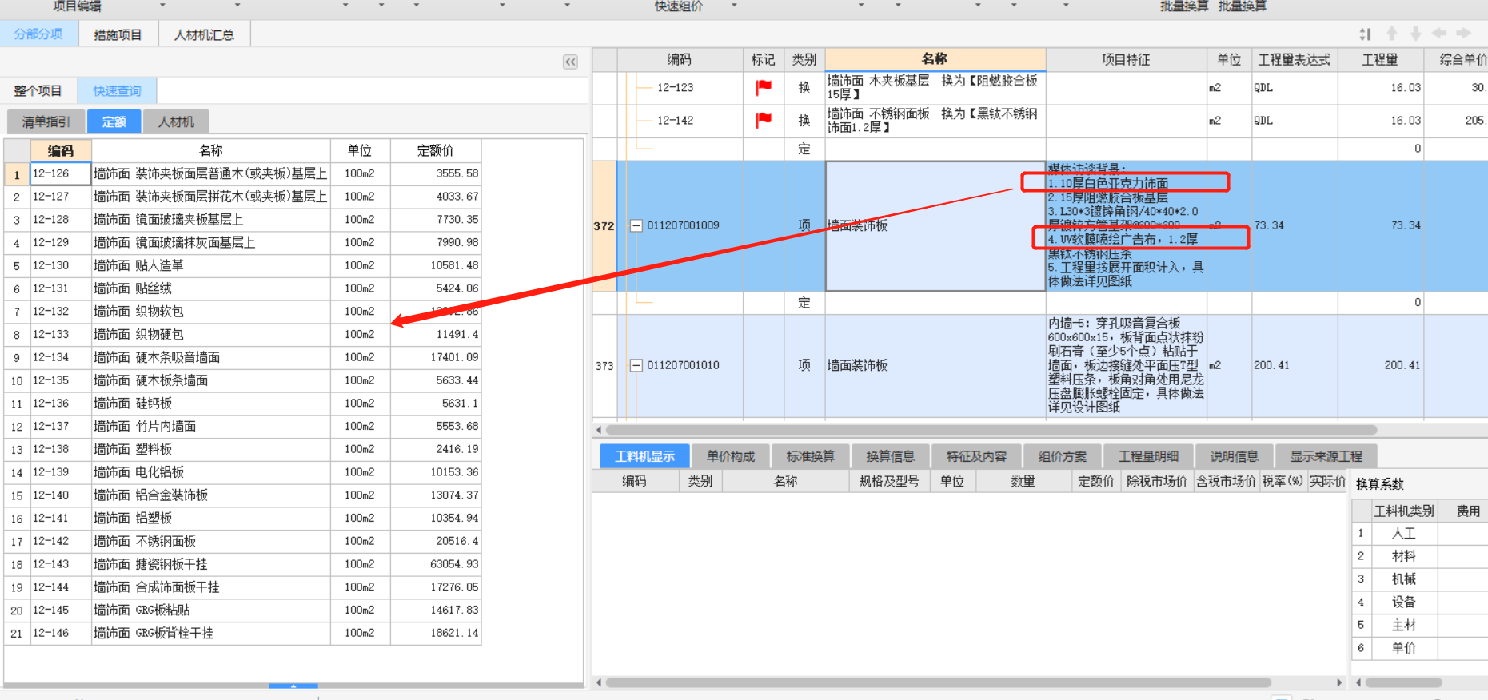Switch to the 分部分项 tab
The image size is (1488, 700).
tap(38, 34)
